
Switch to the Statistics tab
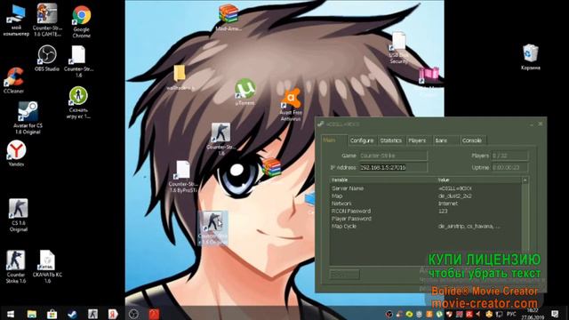[x=391, y=140]
